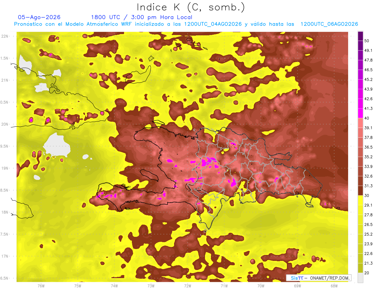
Task: Click the legend value "46.5"
Action: [368, 70]
